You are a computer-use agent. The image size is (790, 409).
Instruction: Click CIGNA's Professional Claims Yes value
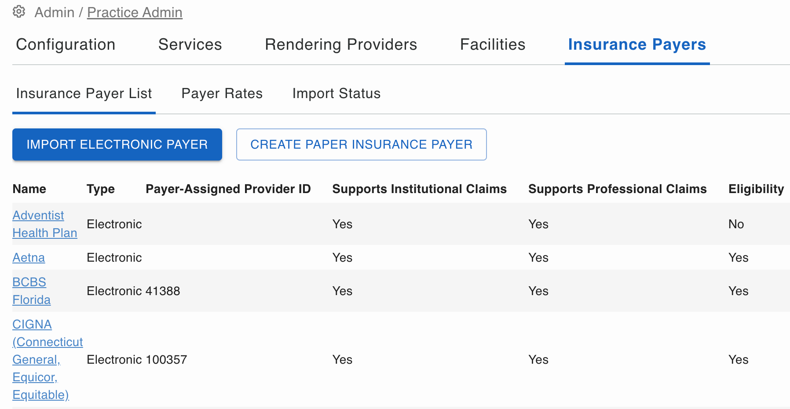pyautogui.click(x=538, y=359)
